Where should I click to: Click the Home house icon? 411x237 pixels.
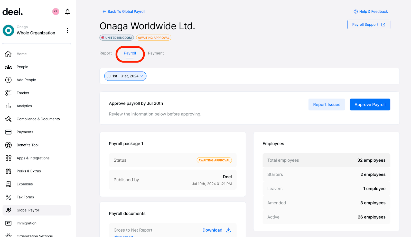tap(8, 54)
